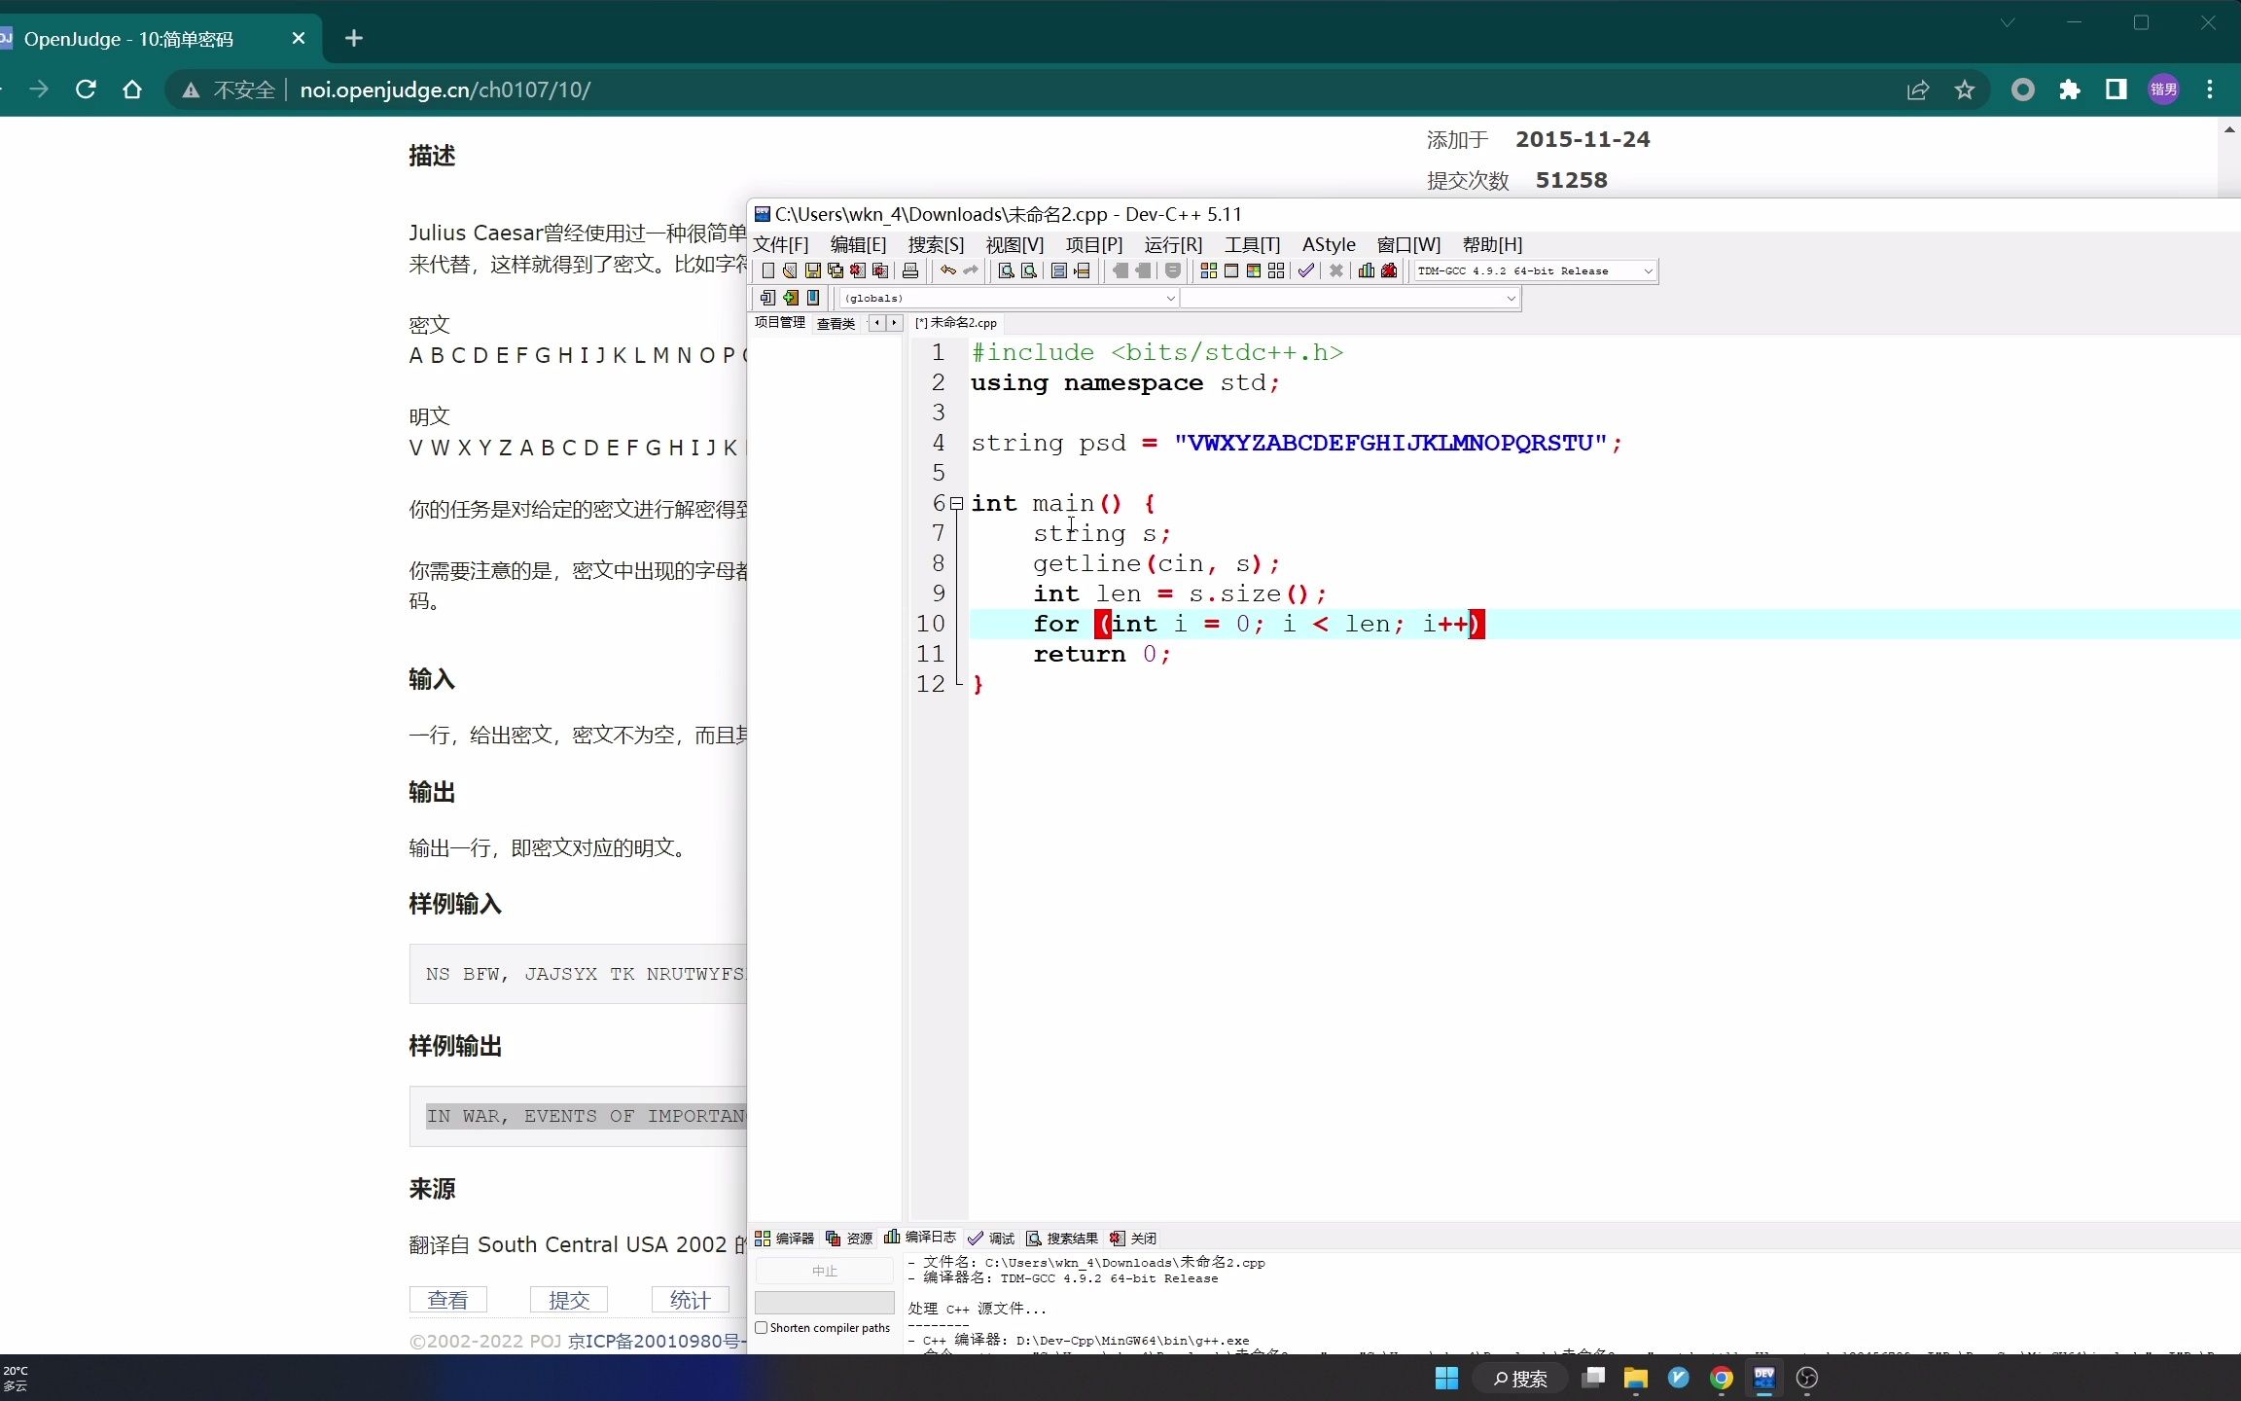The width and height of the screenshot is (2241, 1401).
Task: Click the Delete profiling information icon
Action: click(x=1389, y=270)
